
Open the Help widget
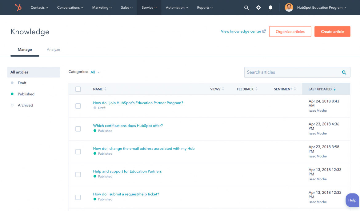click(x=352, y=200)
